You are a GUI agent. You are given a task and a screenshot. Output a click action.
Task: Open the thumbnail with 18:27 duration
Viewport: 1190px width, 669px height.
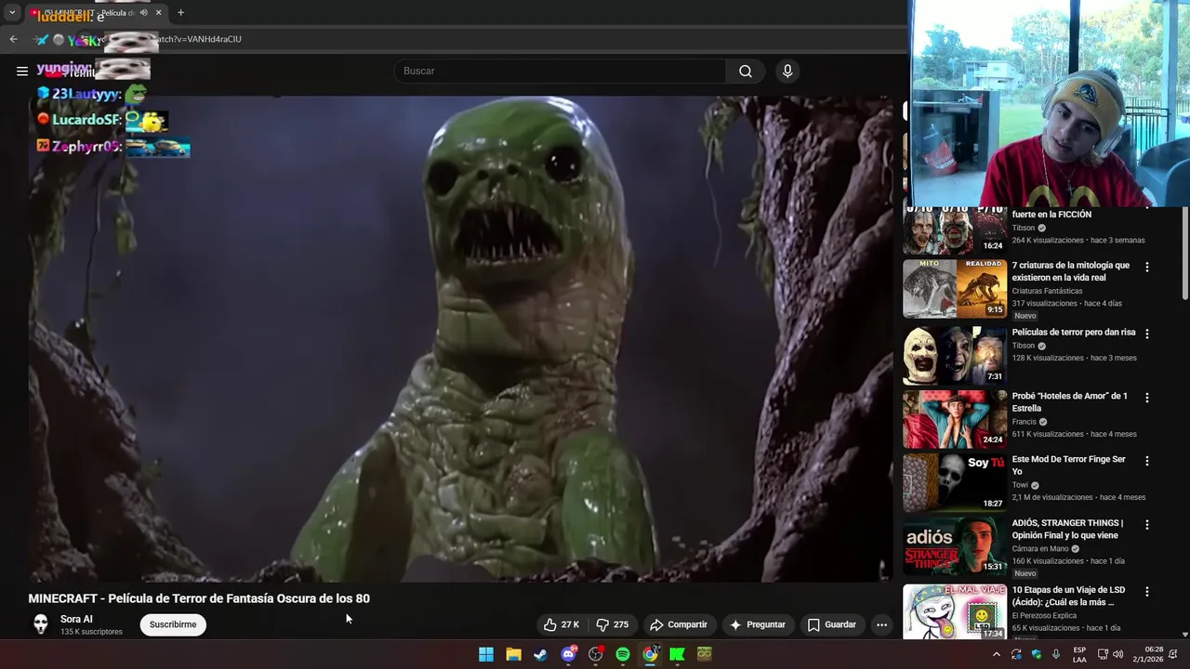coord(955,482)
